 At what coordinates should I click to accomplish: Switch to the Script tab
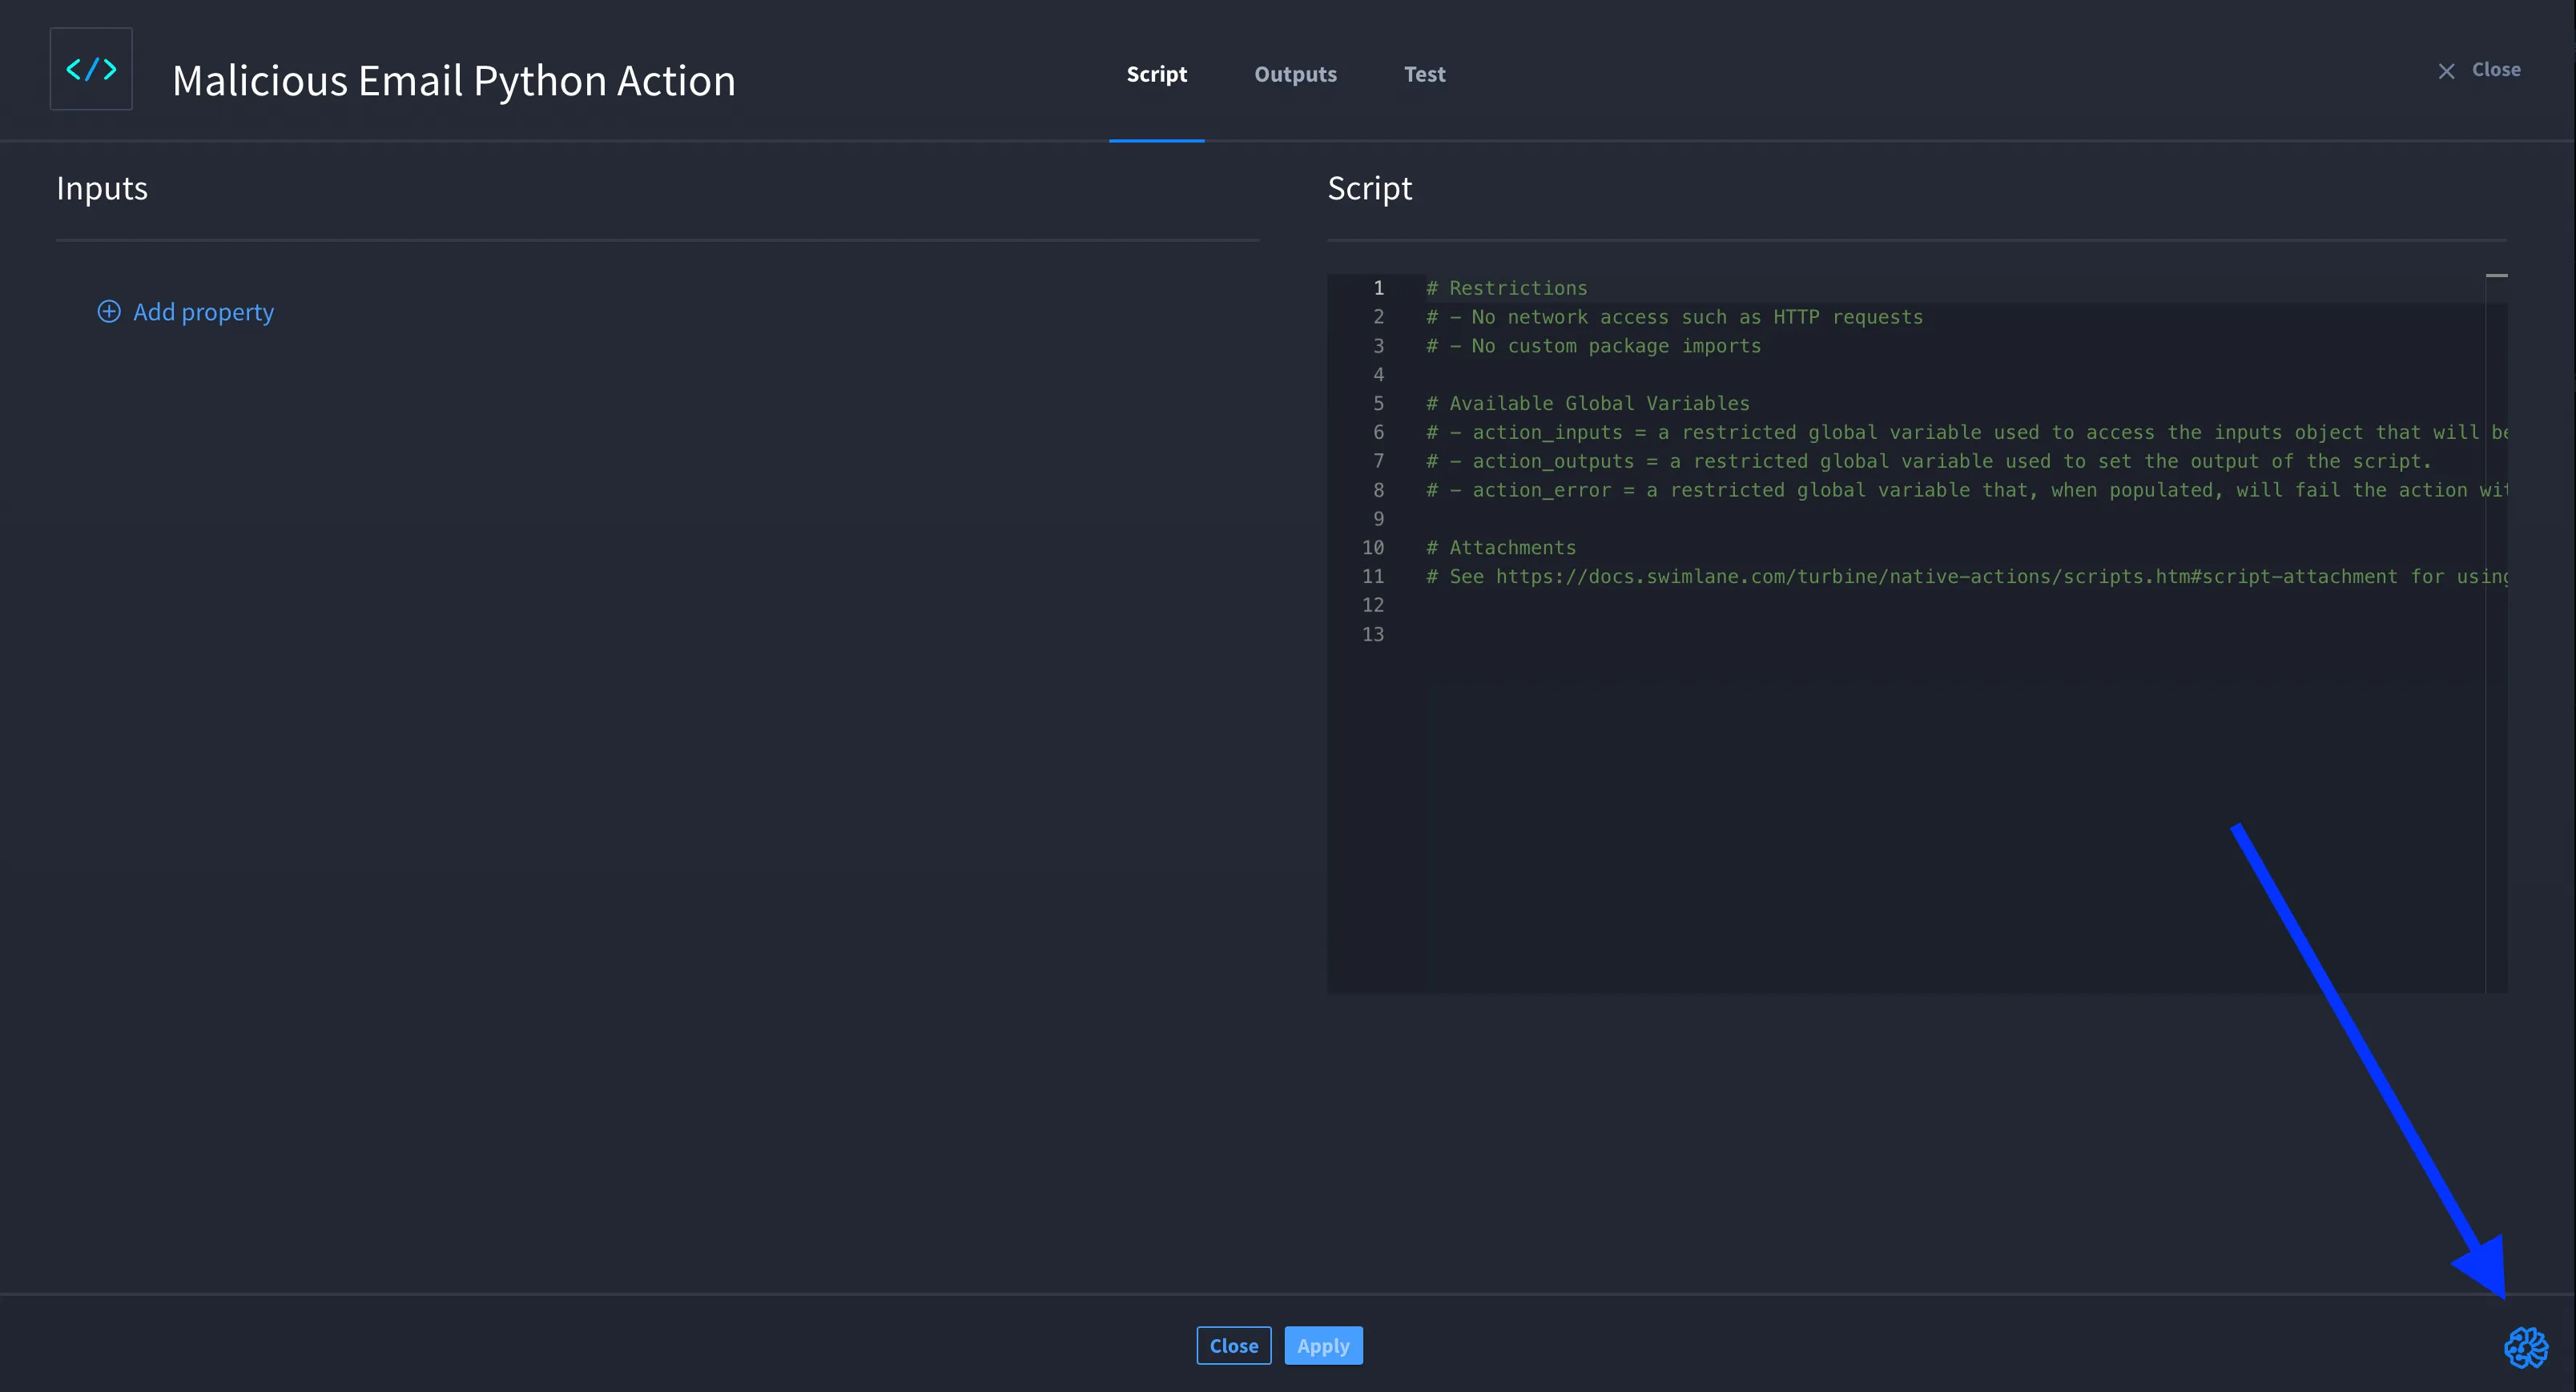(x=1156, y=74)
